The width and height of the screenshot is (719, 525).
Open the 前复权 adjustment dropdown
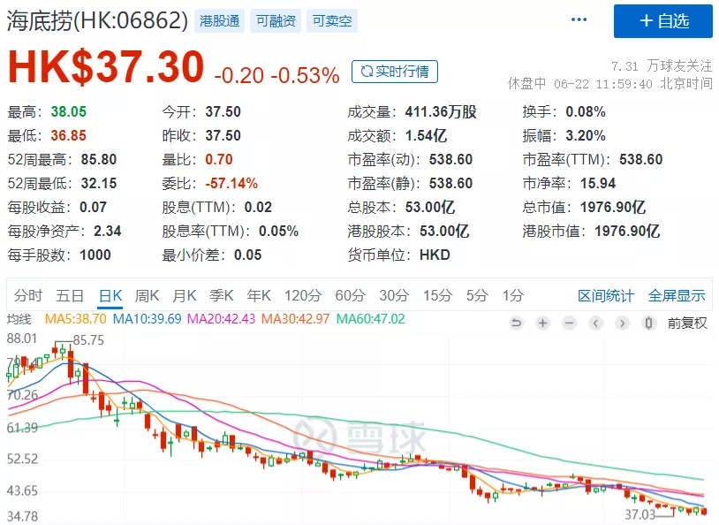tap(687, 323)
